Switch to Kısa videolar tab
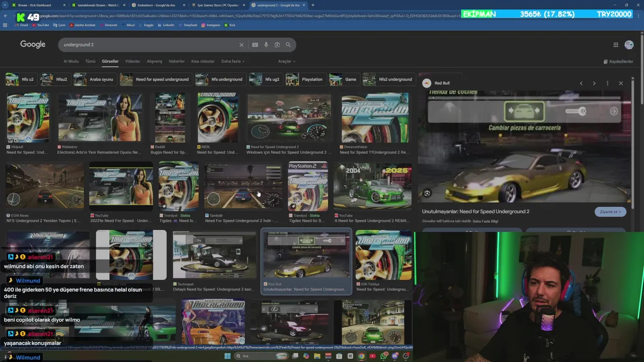This screenshot has width=644, height=362. coord(203,61)
